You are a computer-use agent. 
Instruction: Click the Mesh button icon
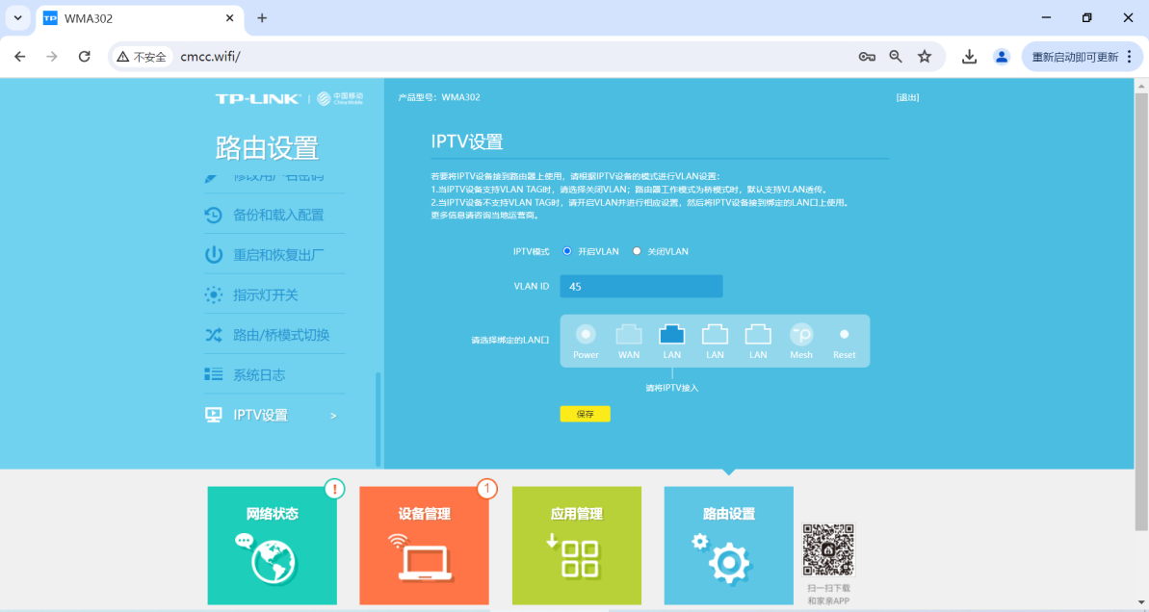pyautogui.click(x=801, y=335)
